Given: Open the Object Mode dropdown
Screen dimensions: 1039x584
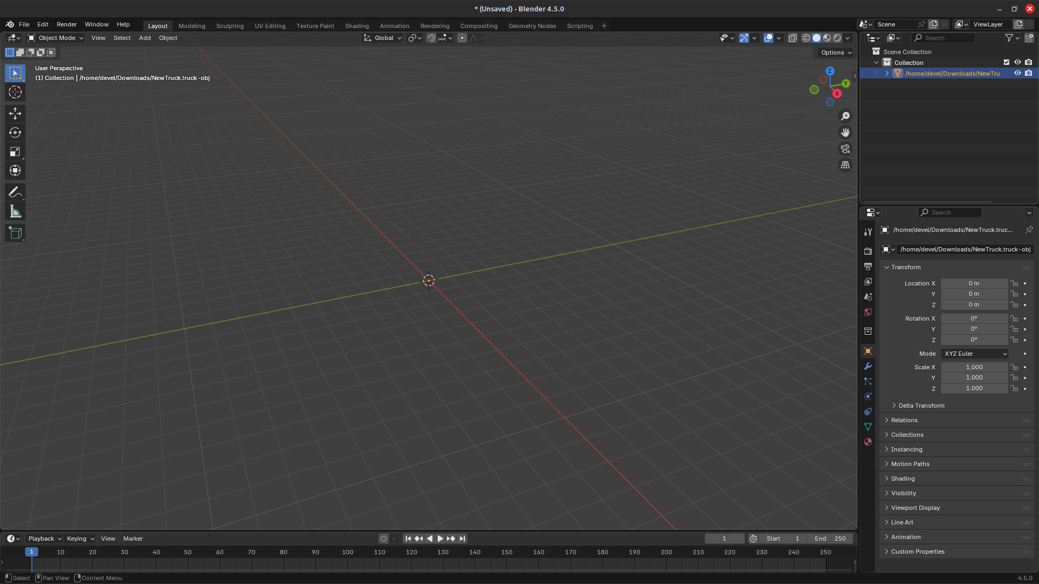Looking at the screenshot, I should [55, 38].
